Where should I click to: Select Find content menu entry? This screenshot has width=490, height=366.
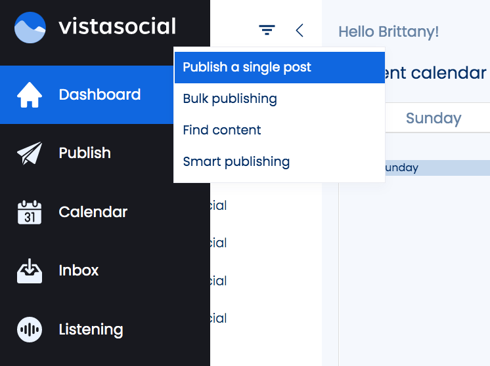point(280,130)
